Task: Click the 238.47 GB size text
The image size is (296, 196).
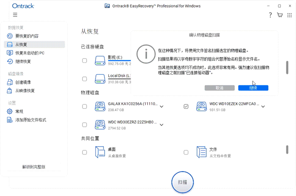Action: (116, 110)
